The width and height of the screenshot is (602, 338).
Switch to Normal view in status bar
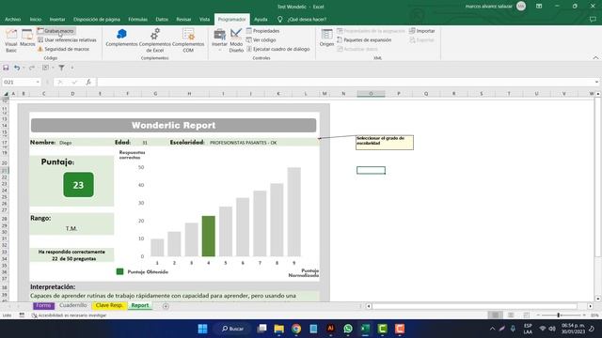click(x=496, y=315)
